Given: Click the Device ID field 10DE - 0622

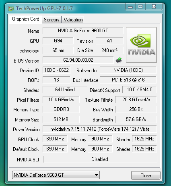Looking at the screenshot, I should [56, 70].
